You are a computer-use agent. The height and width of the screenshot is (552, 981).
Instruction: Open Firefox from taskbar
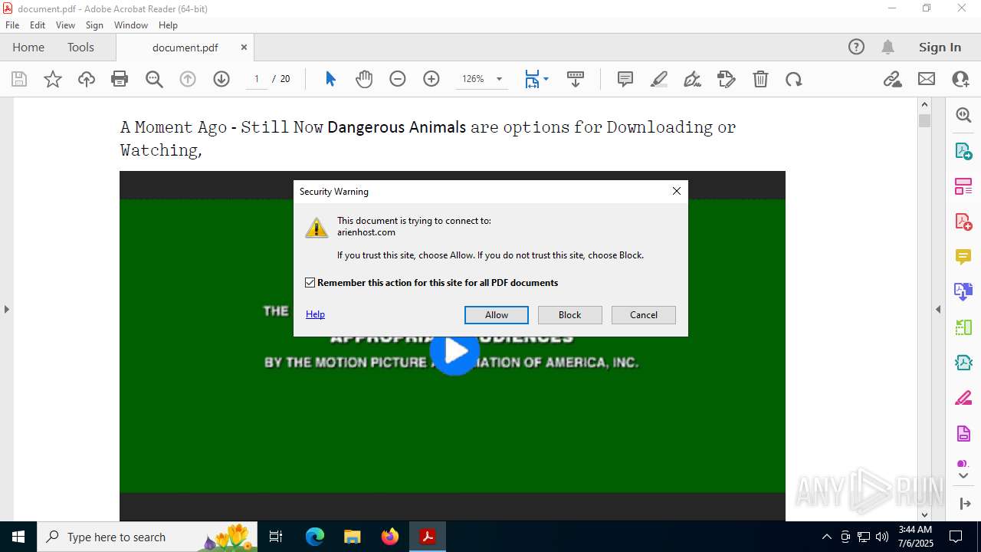[x=390, y=537]
